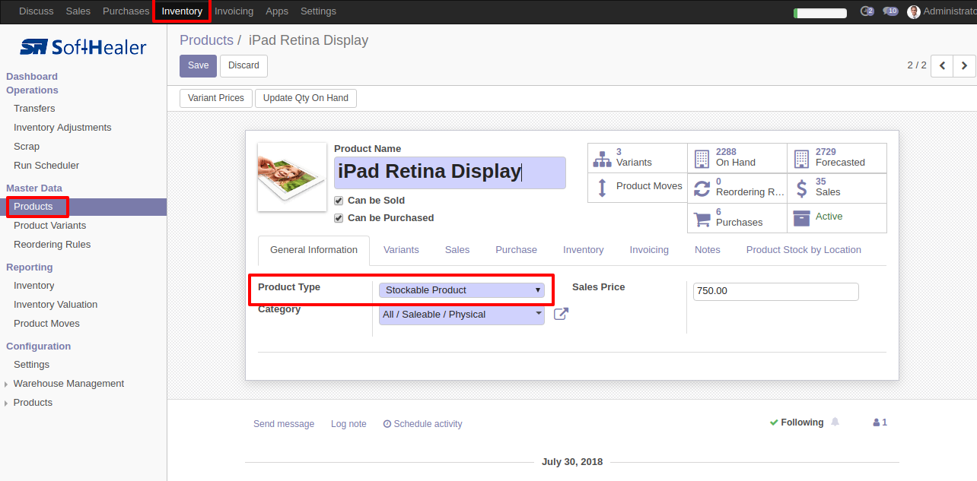Open Product Variants in sidebar
The height and width of the screenshot is (481, 977).
[49, 226]
